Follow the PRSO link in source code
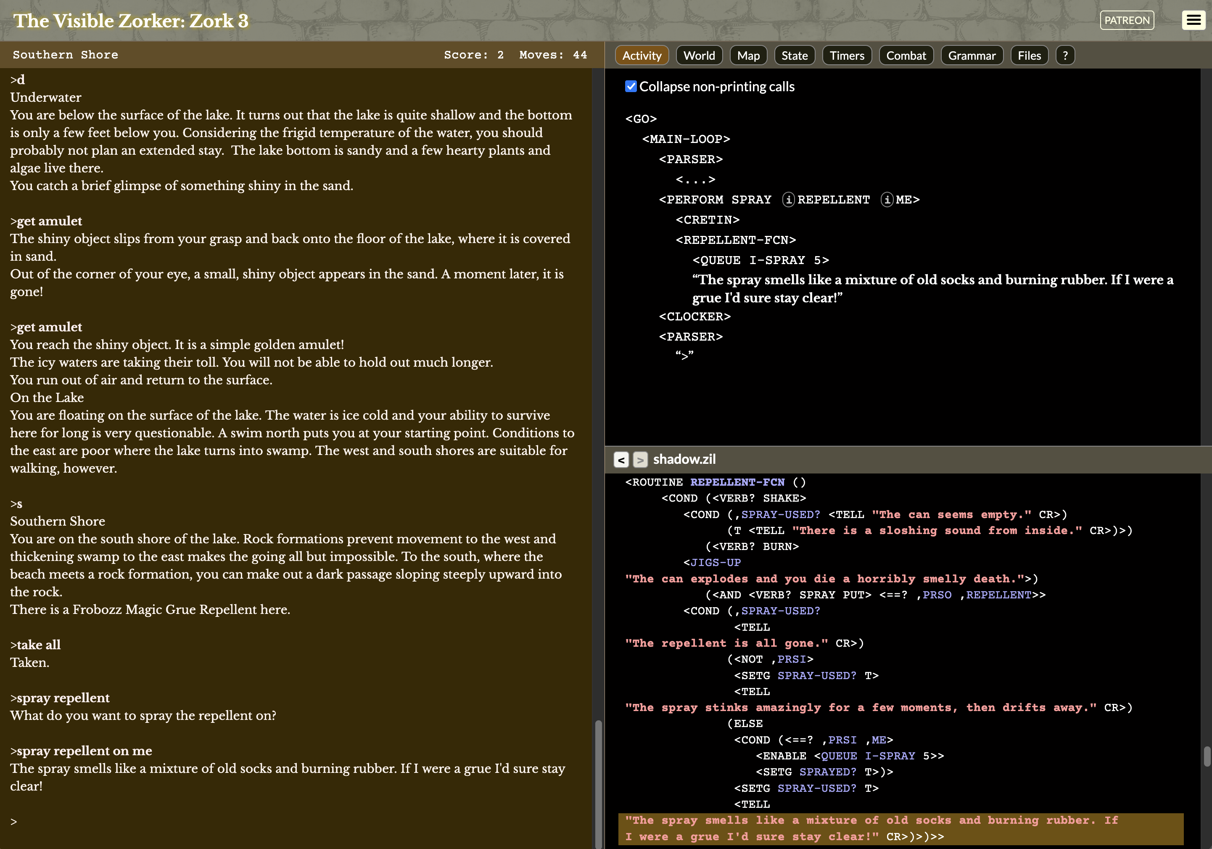1212x849 pixels. 937,595
